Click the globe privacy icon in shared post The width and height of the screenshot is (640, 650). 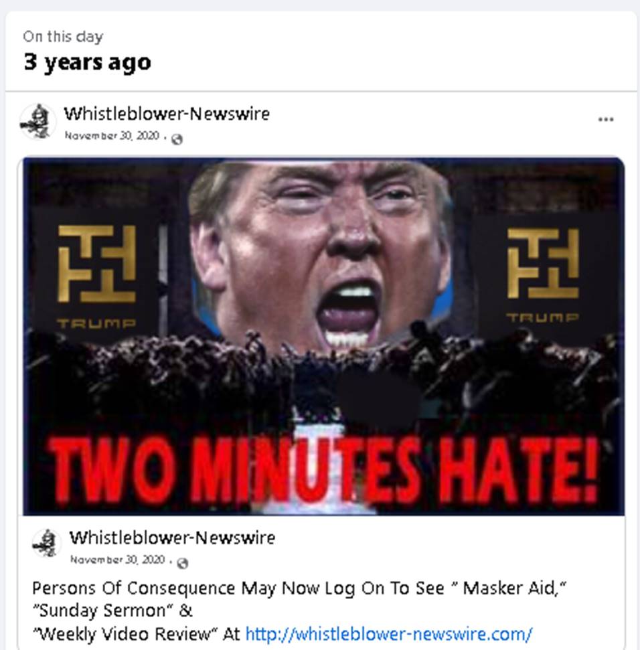pyautogui.click(x=182, y=564)
